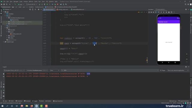Click the Back navigation arrow
The image size is (192, 108).
(10, 4)
